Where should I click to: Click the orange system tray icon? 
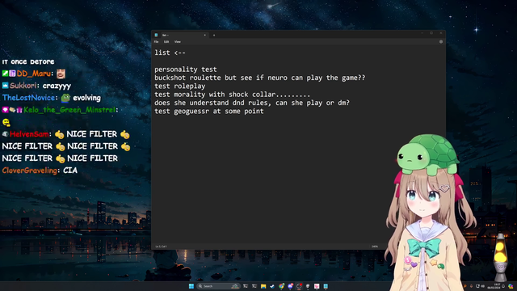pos(465,286)
